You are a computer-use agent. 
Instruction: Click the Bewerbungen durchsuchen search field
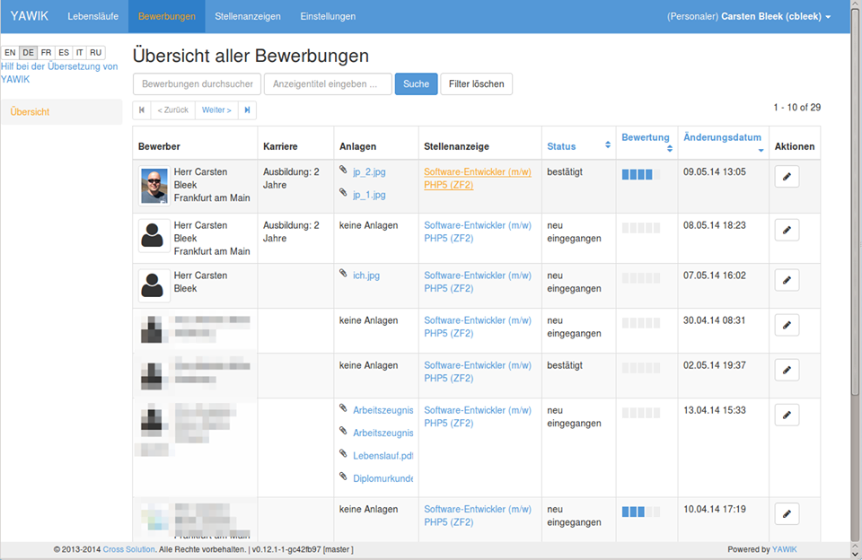[197, 83]
